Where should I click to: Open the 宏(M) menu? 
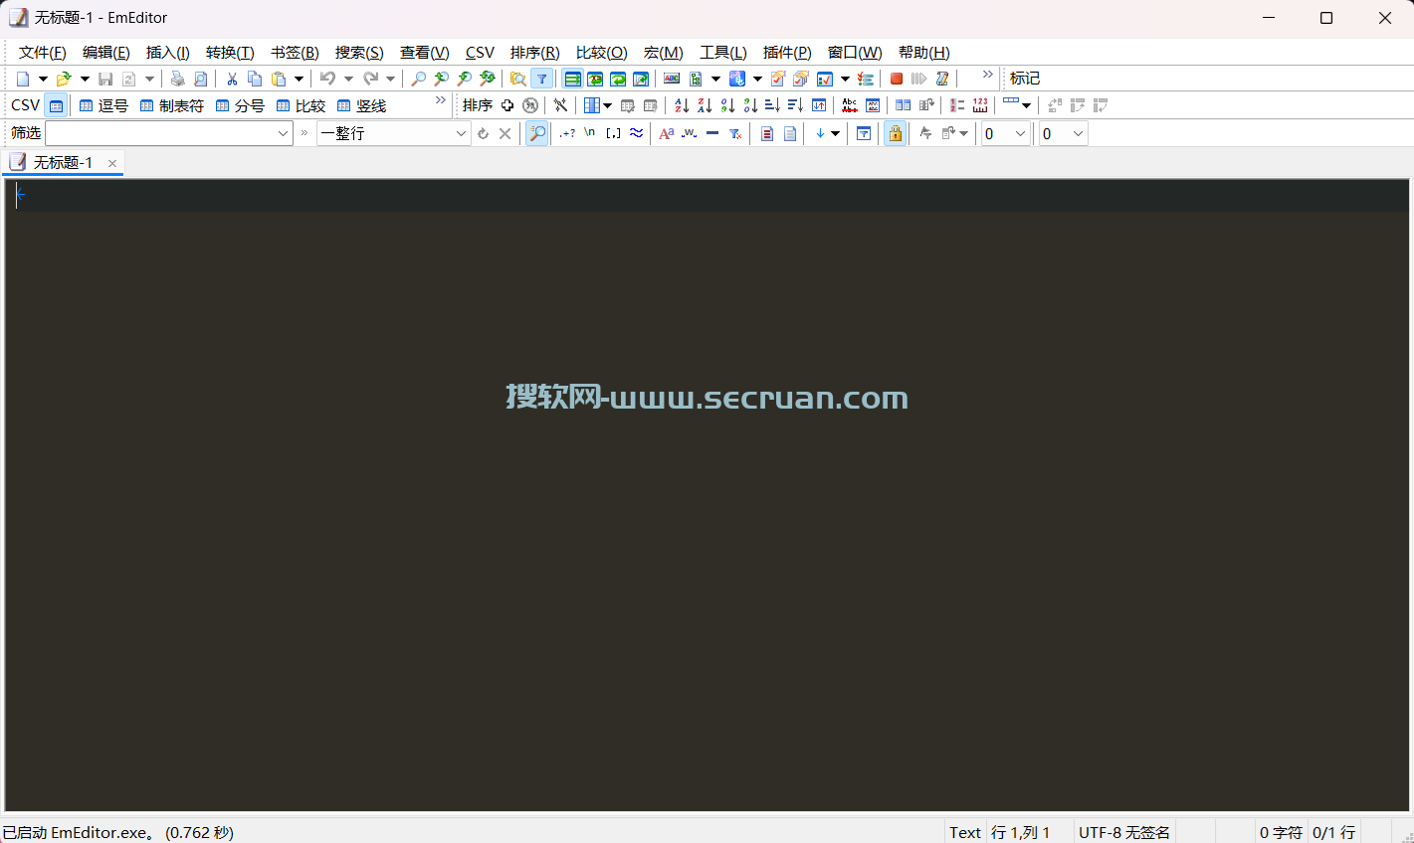click(x=663, y=53)
